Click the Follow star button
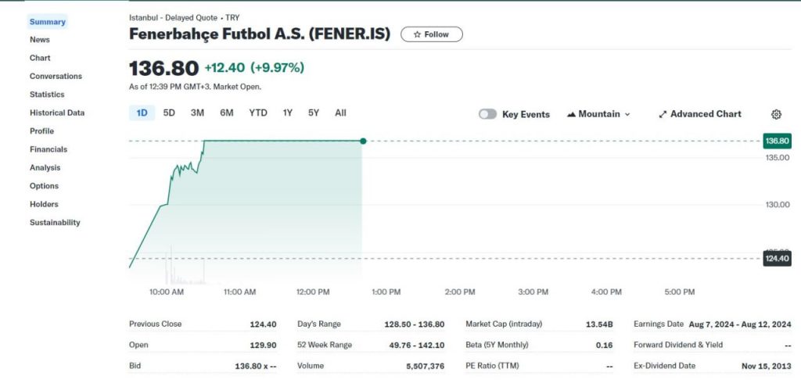The image size is (801, 383). [431, 34]
